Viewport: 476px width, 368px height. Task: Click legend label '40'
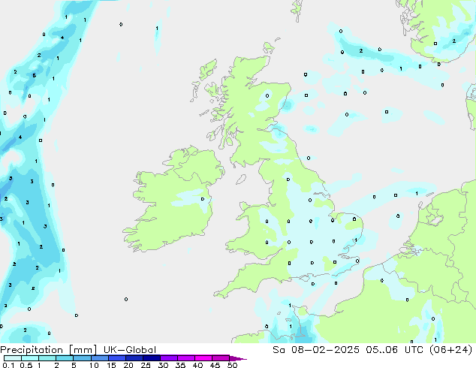point(197,365)
